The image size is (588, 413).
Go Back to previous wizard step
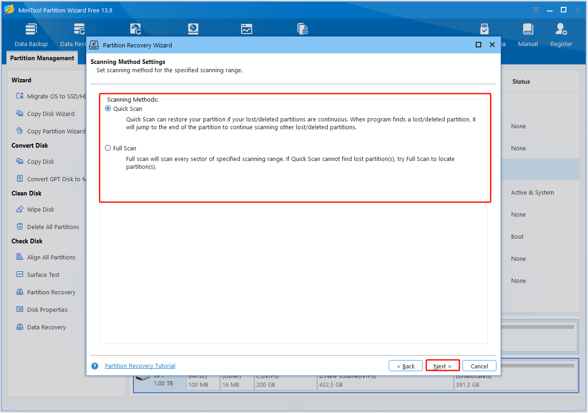point(406,366)
